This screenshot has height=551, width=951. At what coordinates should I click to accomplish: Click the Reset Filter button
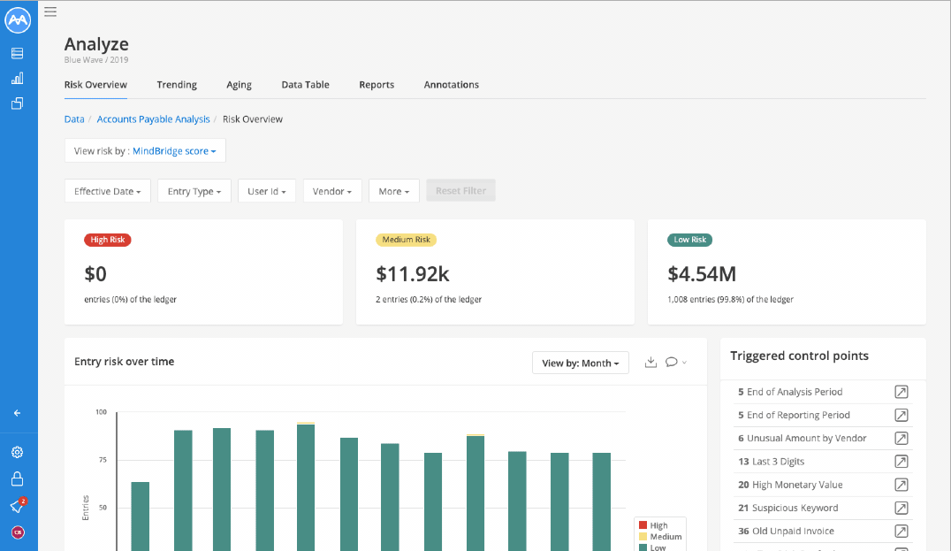461,190
